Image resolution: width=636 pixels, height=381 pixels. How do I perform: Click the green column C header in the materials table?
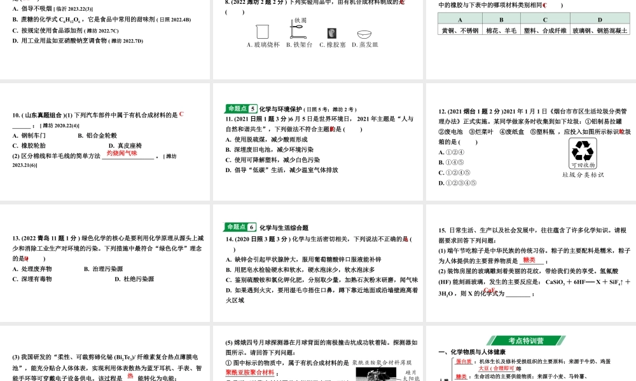[x=545, y=20]
